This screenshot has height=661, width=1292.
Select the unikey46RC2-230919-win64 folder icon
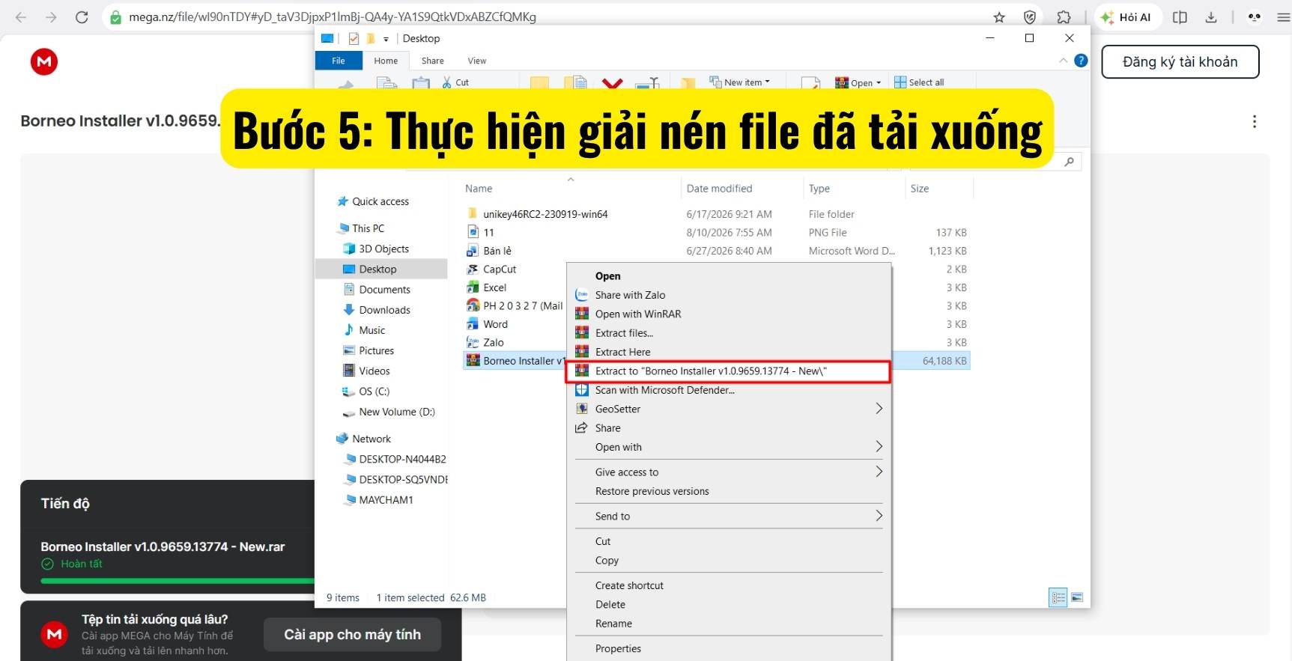[473, 214]
